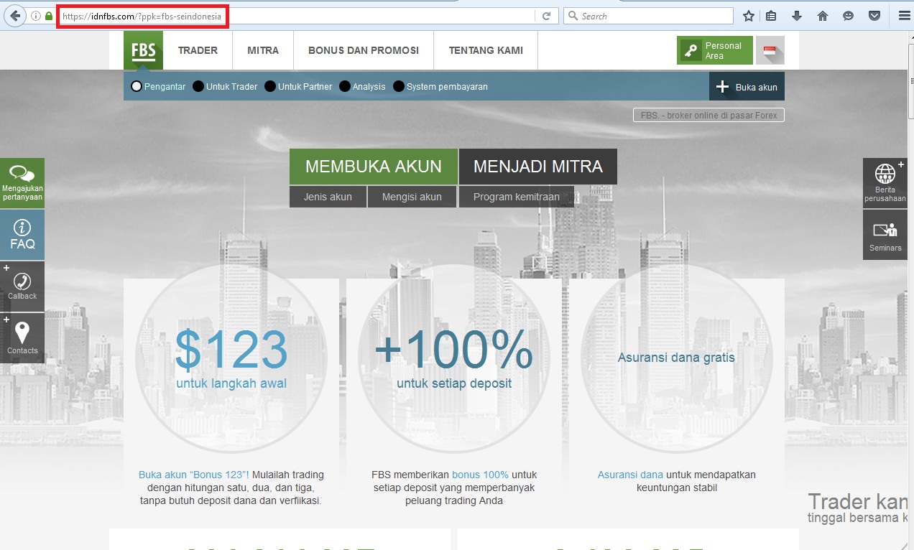Open the downloads arrow icon
The width and height of the screenshot is (914, 550).
pyautogui.click(x=797, y=16)
